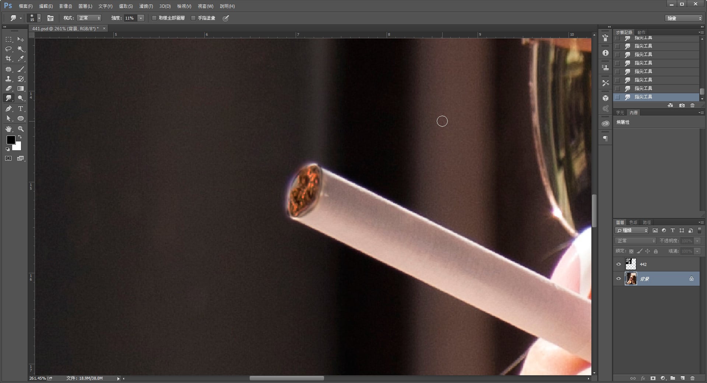Hide the 442 layer
707x383 pixels.
coord(619,264)
